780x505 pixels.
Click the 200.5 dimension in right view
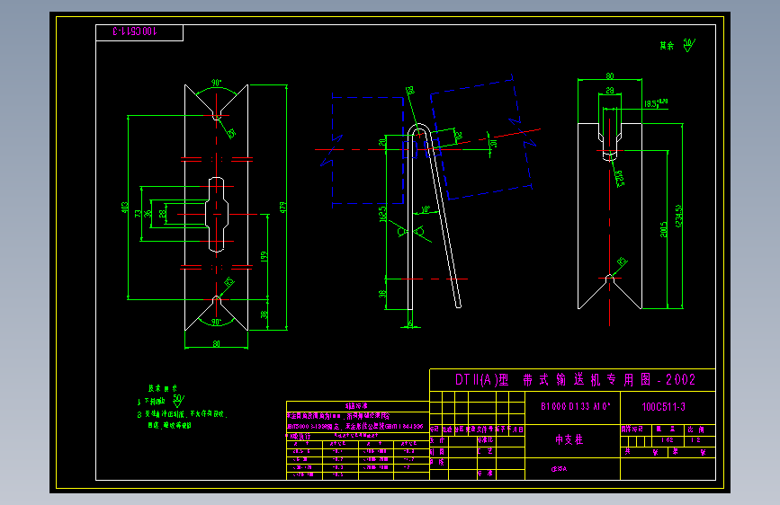(664, 229)
